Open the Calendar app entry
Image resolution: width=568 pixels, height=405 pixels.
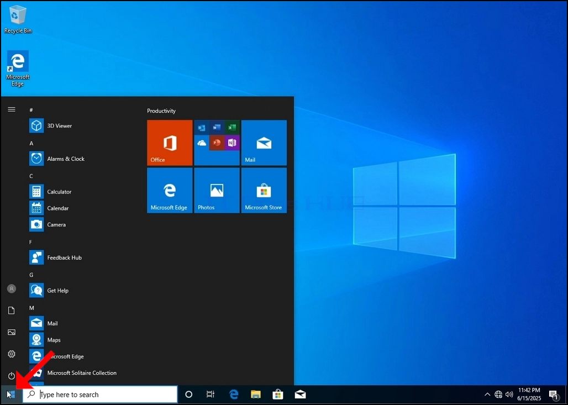click(x=82, y=208)
